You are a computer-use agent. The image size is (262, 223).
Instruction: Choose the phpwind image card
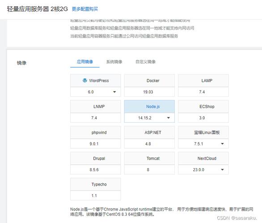click(x=96, y=132)
